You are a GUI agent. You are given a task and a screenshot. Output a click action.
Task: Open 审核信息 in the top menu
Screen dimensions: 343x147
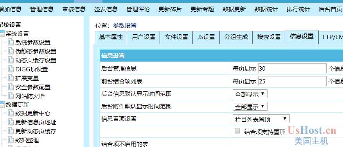[74, 9]
